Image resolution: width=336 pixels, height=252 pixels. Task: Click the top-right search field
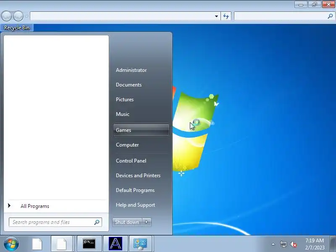point(284,16)
